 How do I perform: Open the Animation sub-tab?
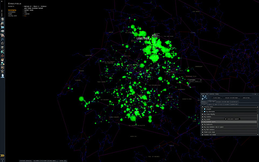[x=234, y=104]
